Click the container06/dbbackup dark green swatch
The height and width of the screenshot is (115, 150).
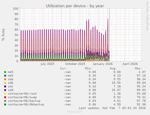(x=5, y=104)
